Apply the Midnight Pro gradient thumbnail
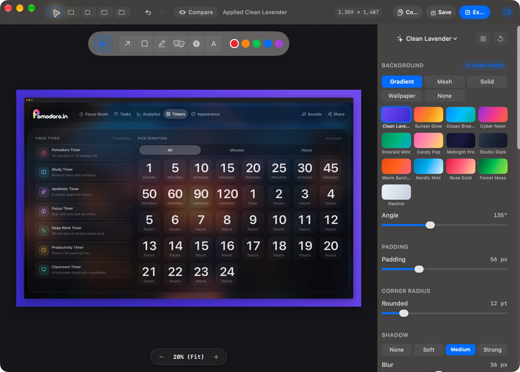The width and height of the screenshot is (520, 372). pos(461,140)
